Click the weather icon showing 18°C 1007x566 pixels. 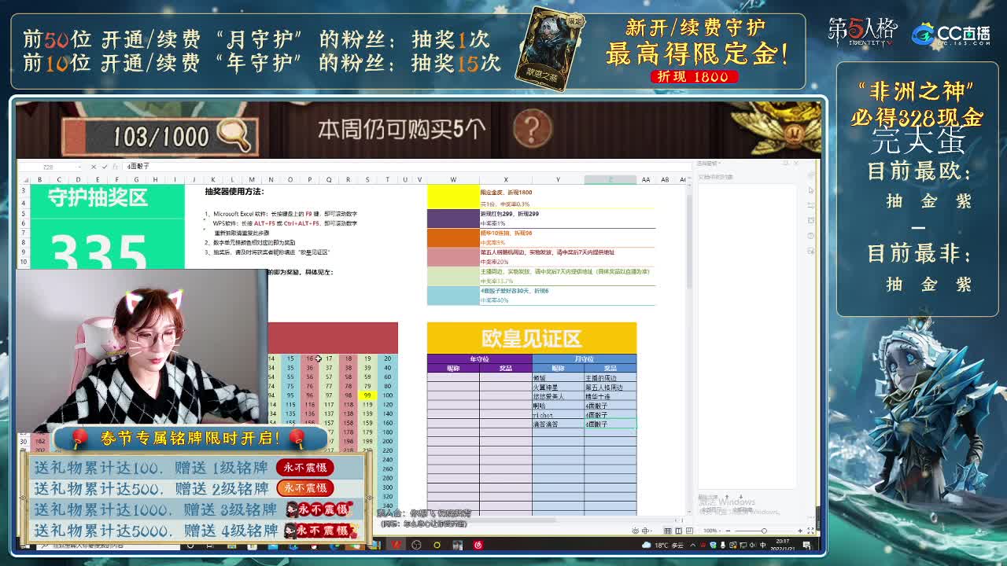point(655,544)
